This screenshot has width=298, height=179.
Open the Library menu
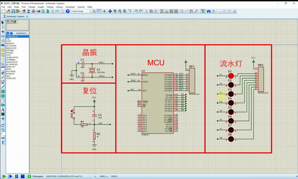tap(59, 7)
